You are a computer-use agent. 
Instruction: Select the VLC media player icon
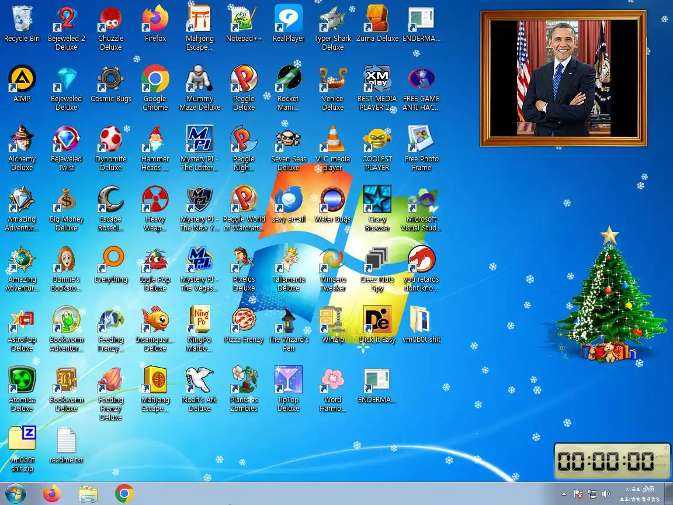point(332,148)
